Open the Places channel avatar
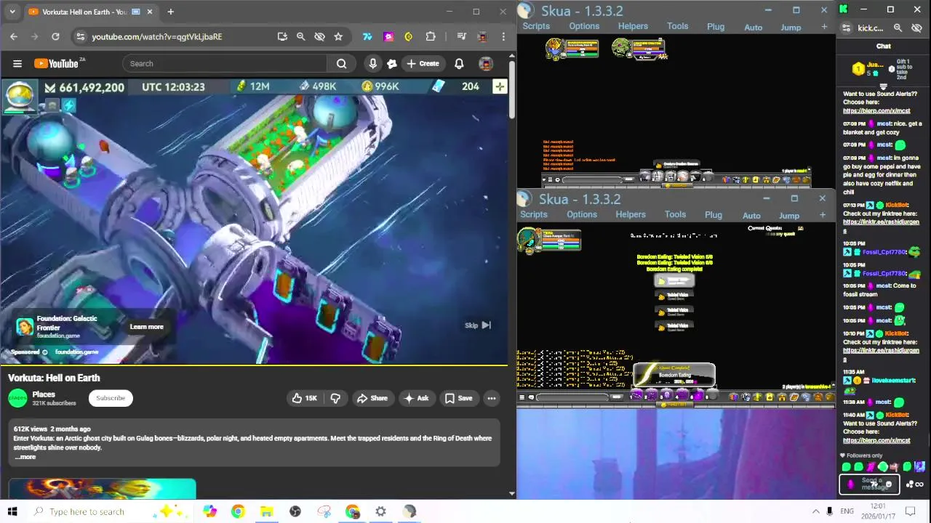 (x=18, y=398)
